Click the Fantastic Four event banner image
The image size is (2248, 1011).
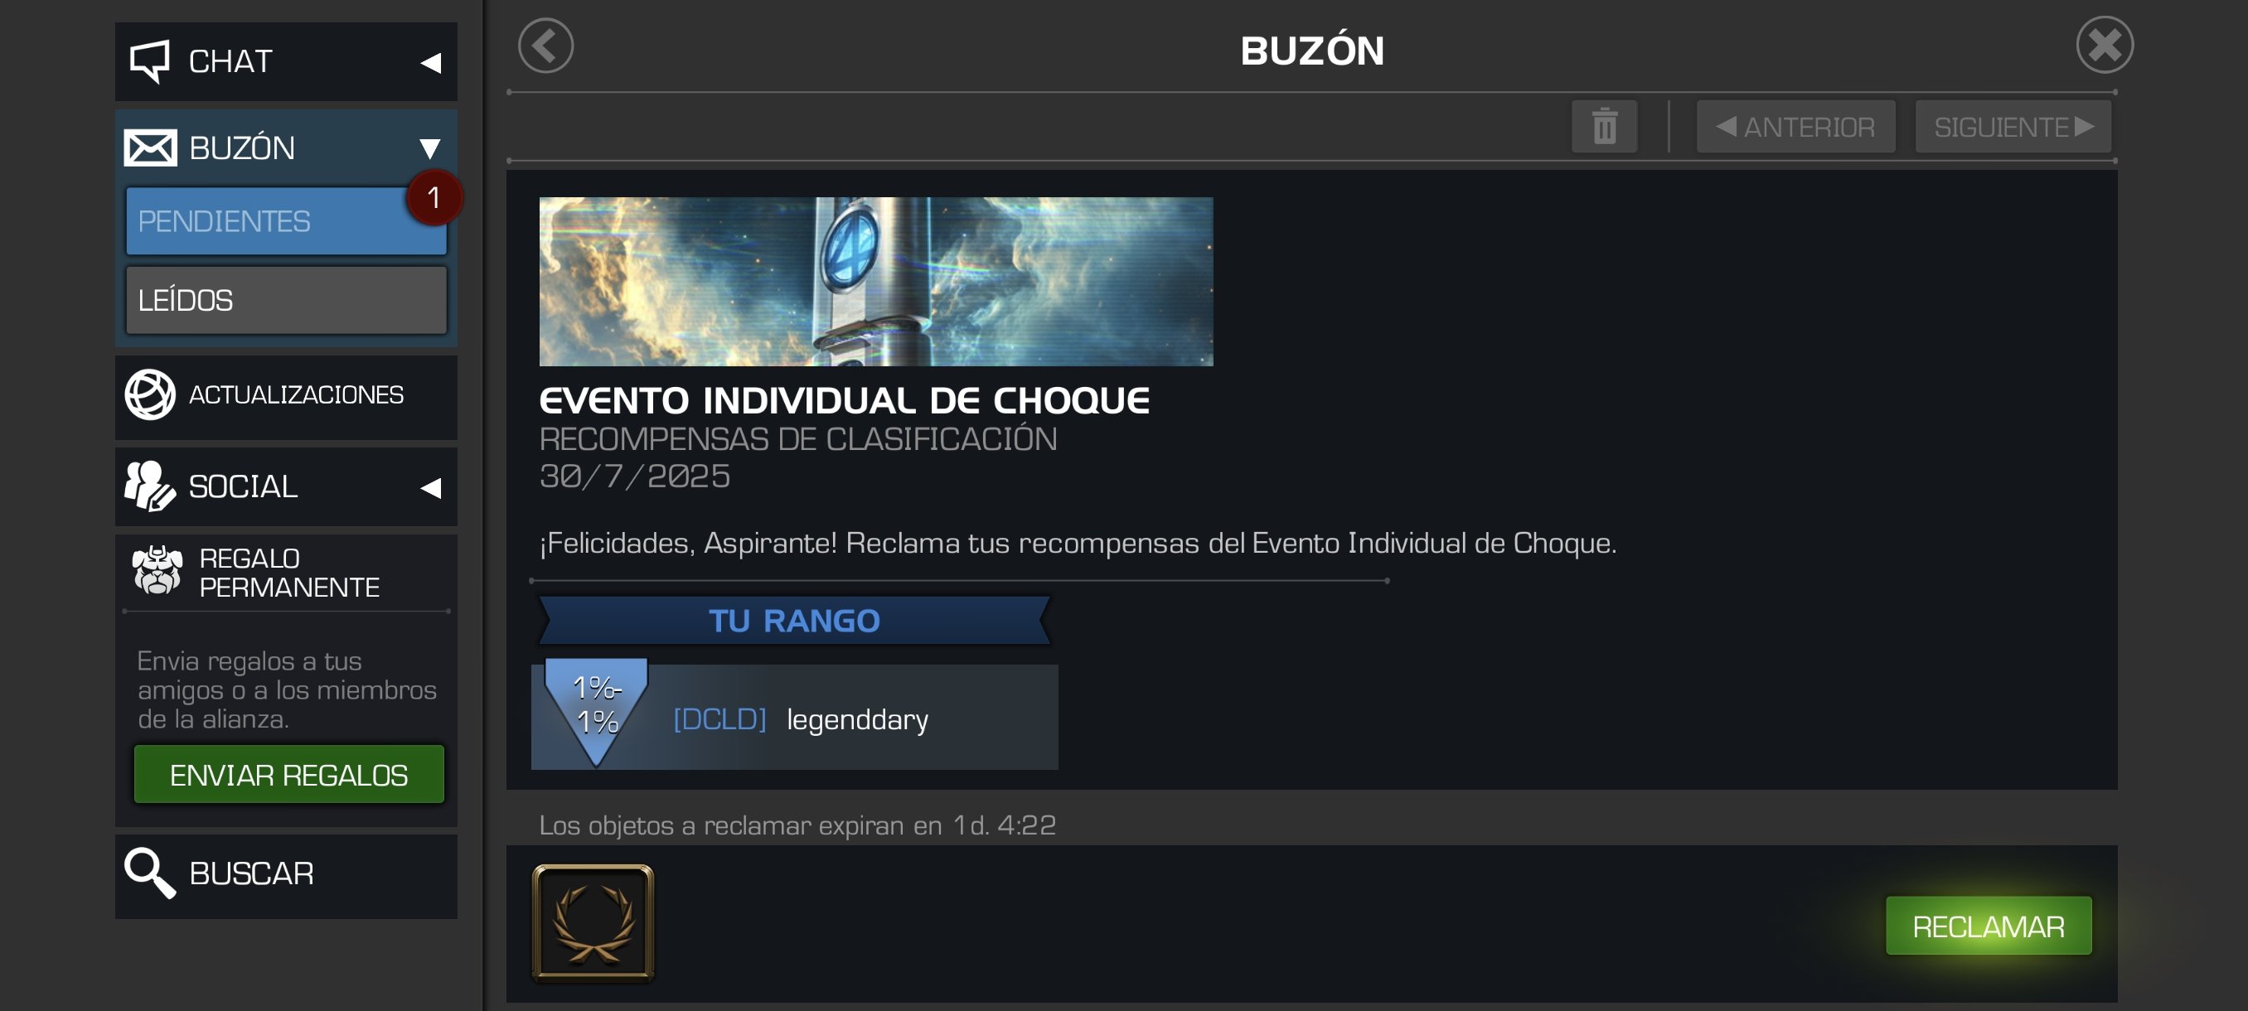[x=876, y=281]
